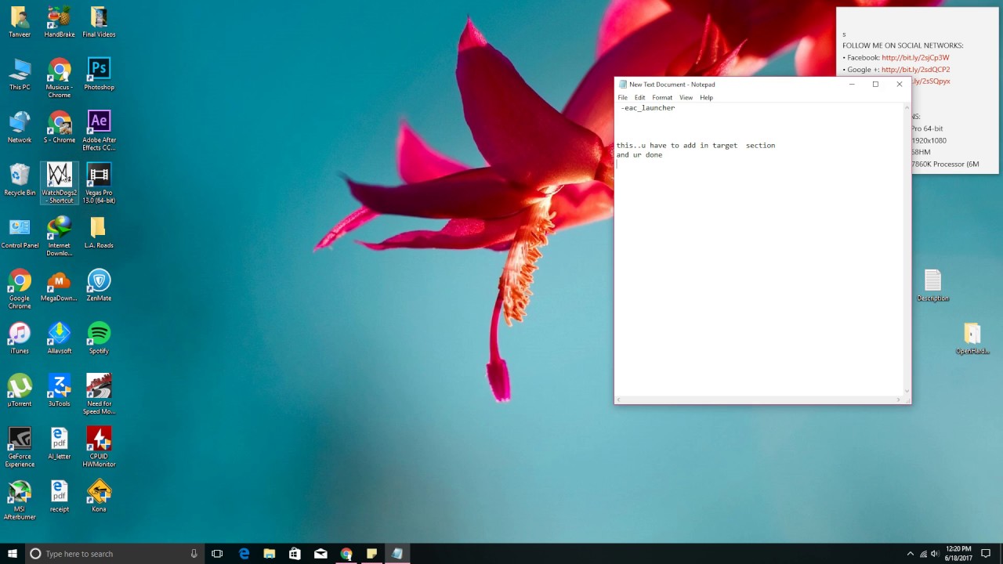Image resolution: width=1003 pixels, height=564 pixels.
Task: Open the volume control tray icon
Action: pyautogui.click(x=934, y=554)
